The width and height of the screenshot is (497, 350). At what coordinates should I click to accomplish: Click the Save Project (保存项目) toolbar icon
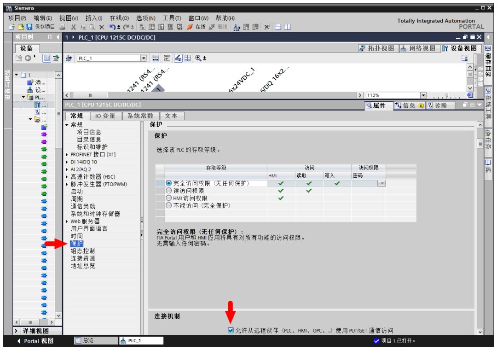click(x=29, y=27)
